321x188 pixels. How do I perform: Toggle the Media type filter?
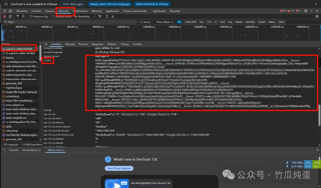click(239, 22)
